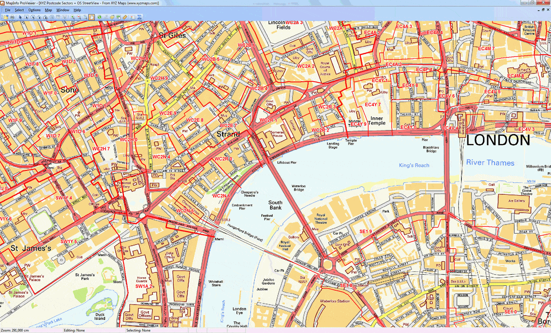Viewport: 551px width, 333px height.
Task: Open the Select menu
Action: (19, 10)
